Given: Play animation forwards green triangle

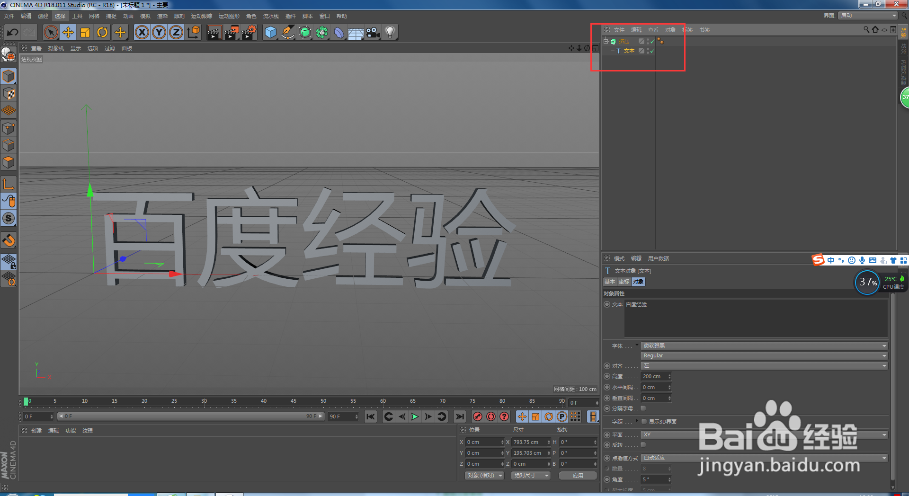Looking at the screenshot, I should [x=415, y=416].
